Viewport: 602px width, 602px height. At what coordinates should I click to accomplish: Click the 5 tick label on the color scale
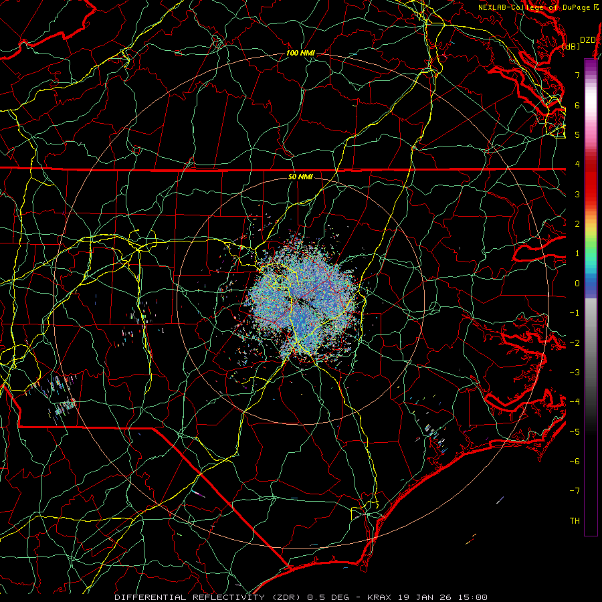[577, 134]
